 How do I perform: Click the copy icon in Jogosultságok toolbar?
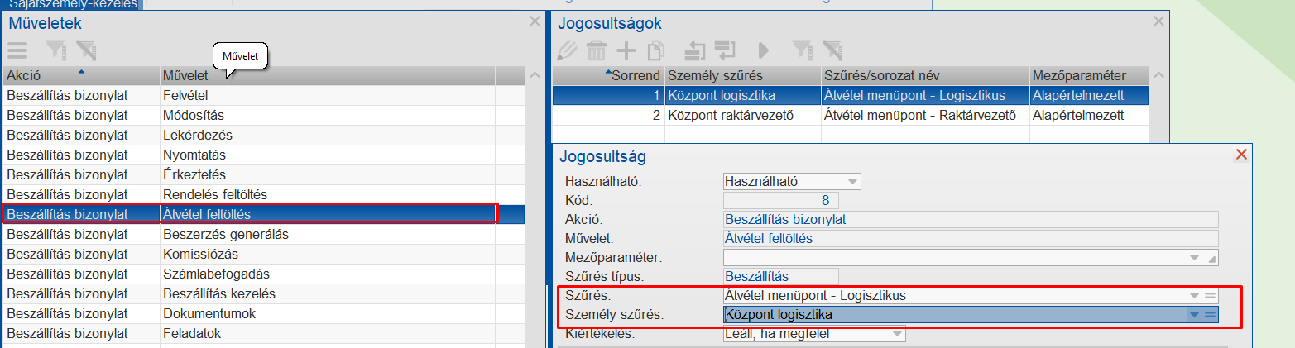pos(655,50)
